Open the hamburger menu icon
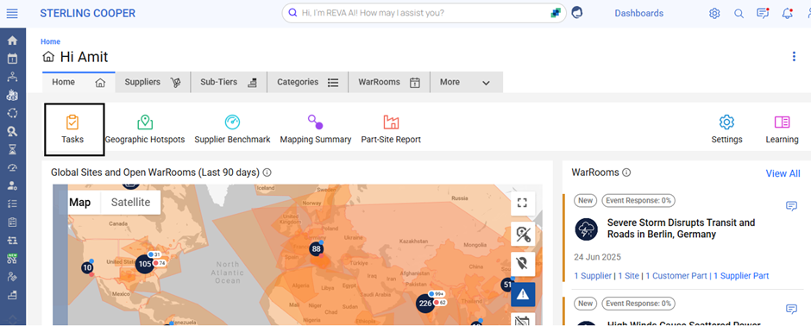This screenshot has height=326, width=811. 12,14
